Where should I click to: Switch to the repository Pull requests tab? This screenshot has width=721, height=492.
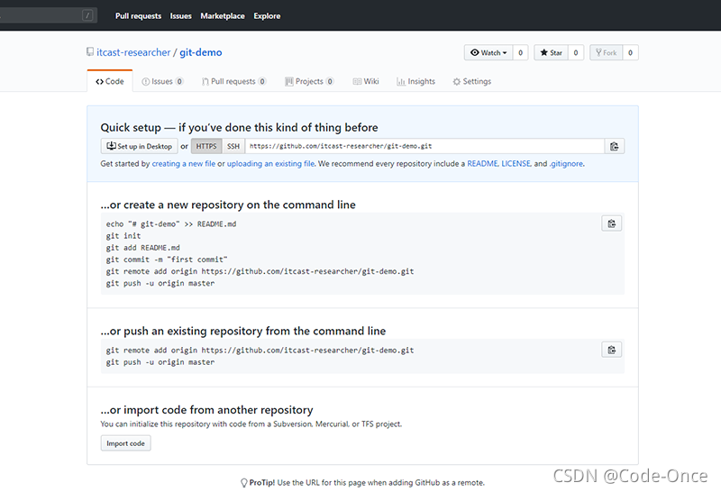pos(233,81)
